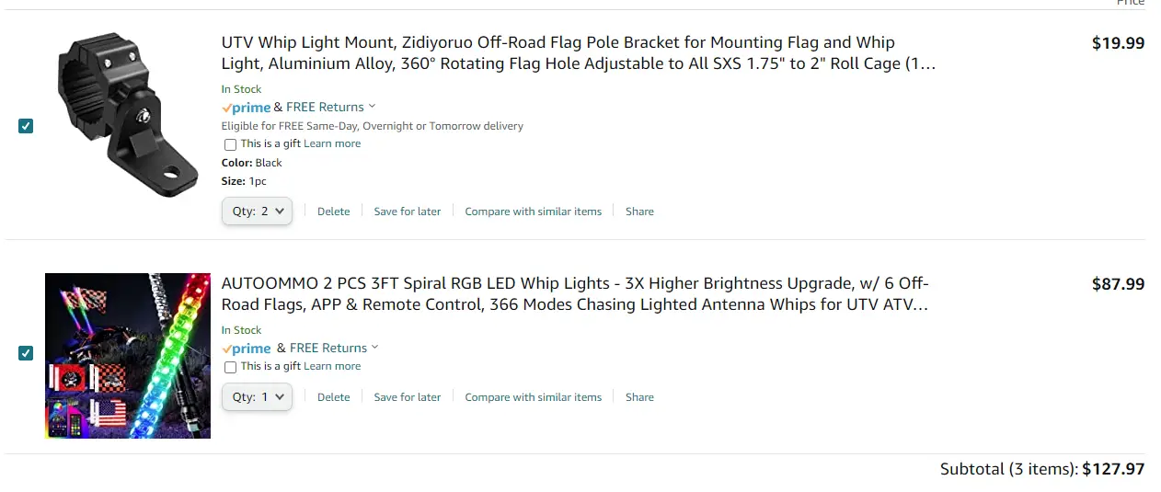1161x492 pixels.
Task: Compare UTV mount with similar items
Action: (534, 212)
